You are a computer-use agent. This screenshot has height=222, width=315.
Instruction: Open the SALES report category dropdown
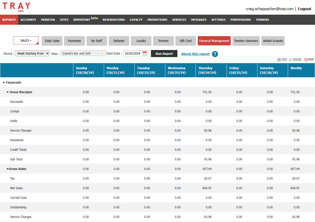click(26, 41)
